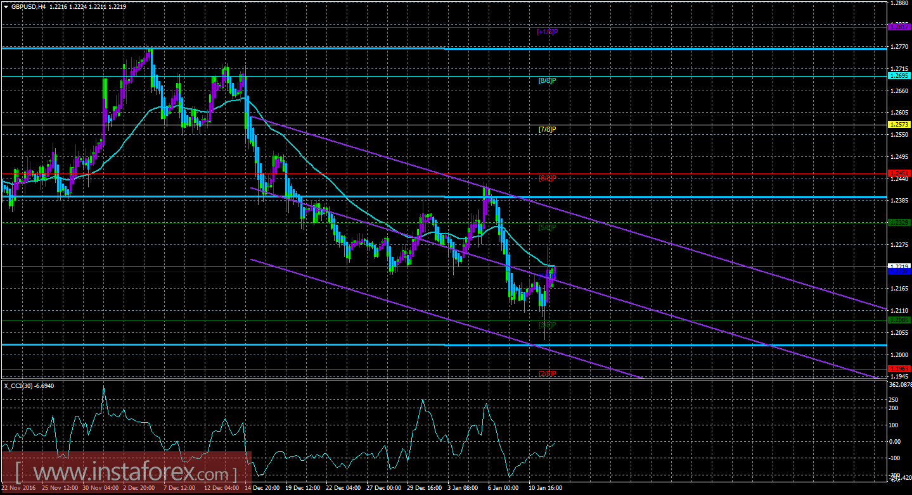The image size is (912, 495).
Task: Click the 1.2770 price axis value
Action: coord(899,46)
